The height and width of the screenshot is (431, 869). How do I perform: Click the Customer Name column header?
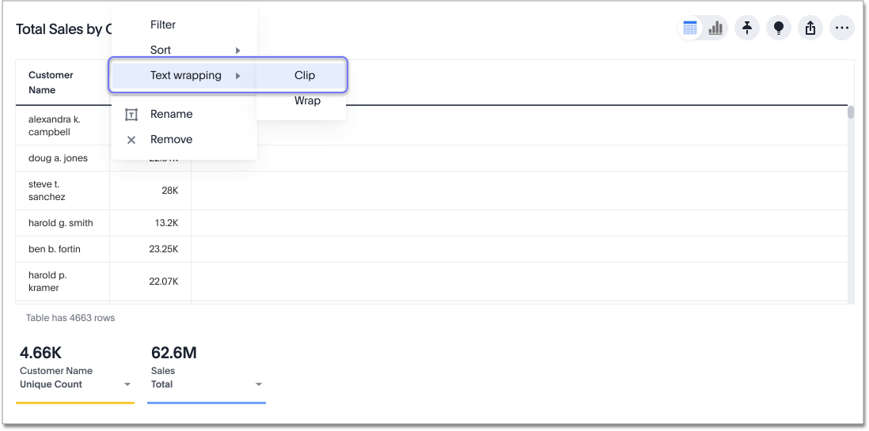pos(51,82)
